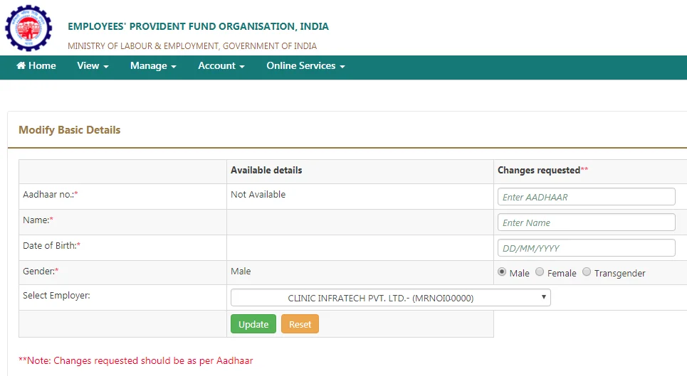The height and width of the screenshot is (376, 687).
Task: Click the green Update button
Action: tap(253, 324)
